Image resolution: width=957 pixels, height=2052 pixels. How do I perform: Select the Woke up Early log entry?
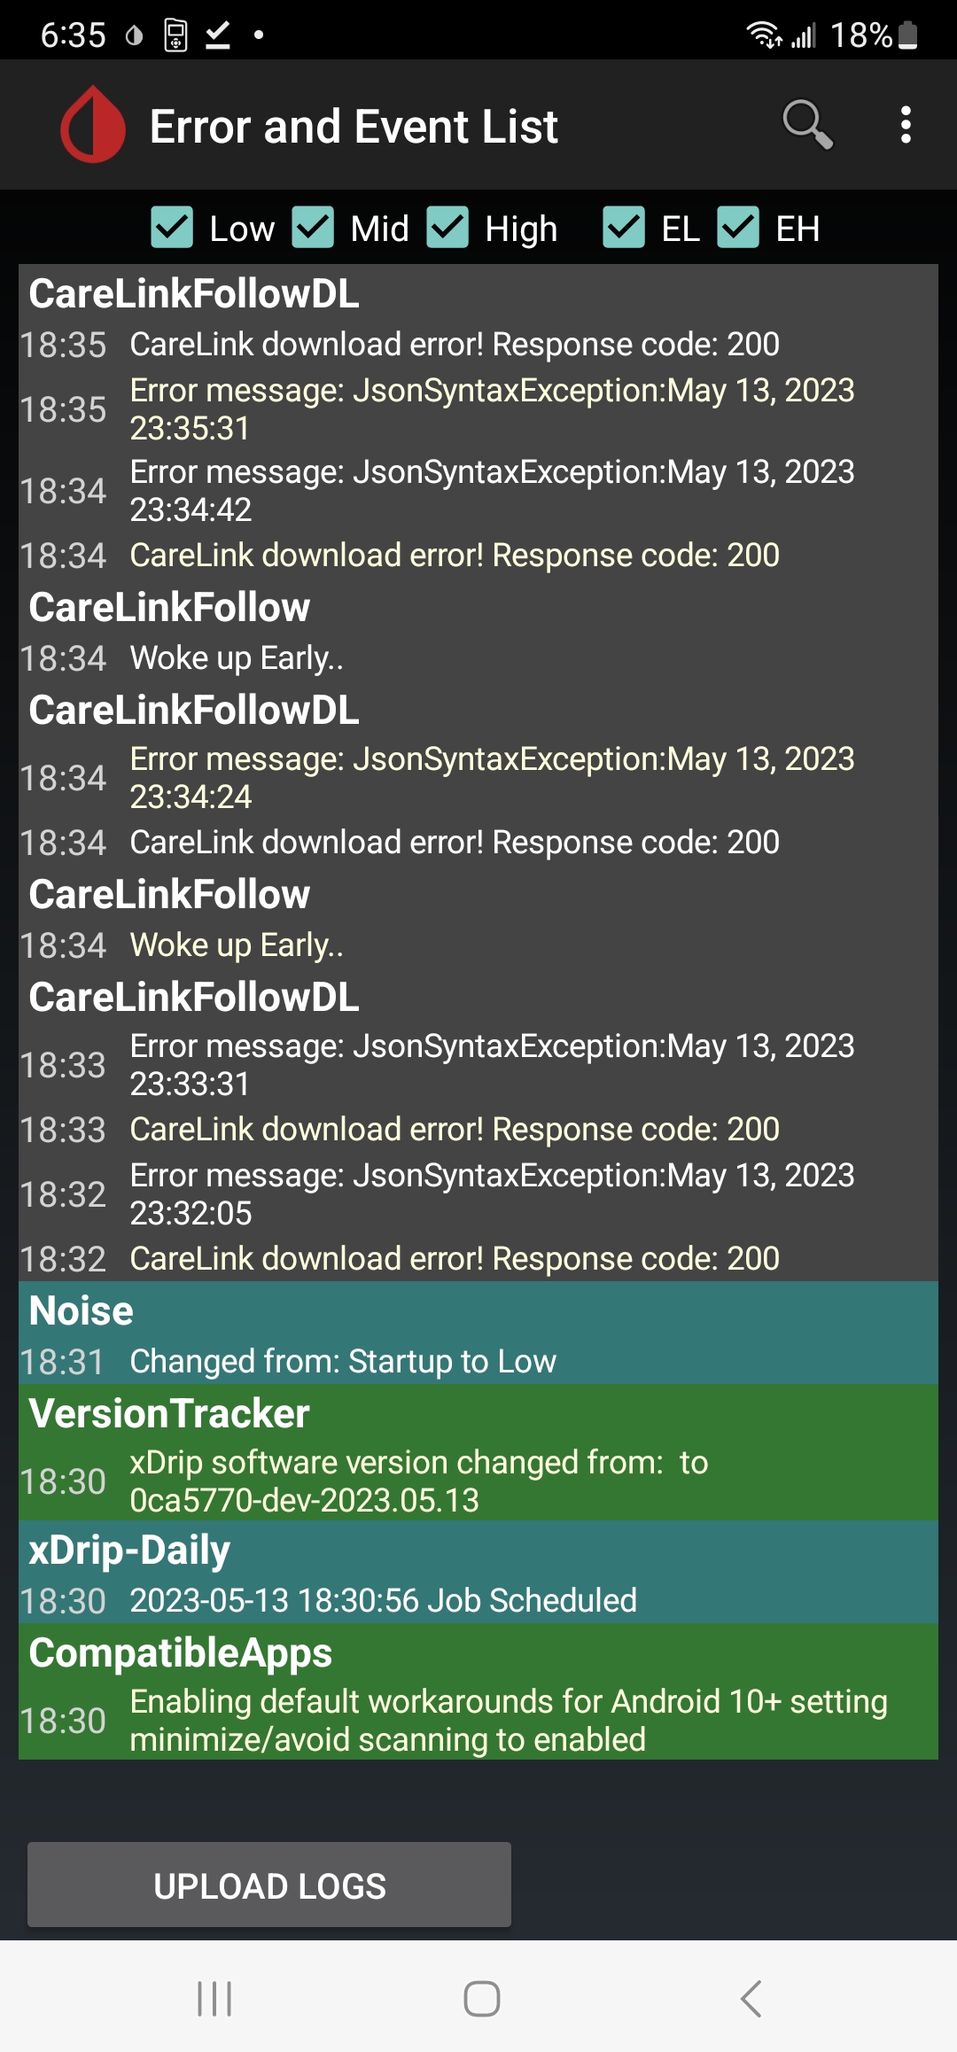tap(237, 657)
